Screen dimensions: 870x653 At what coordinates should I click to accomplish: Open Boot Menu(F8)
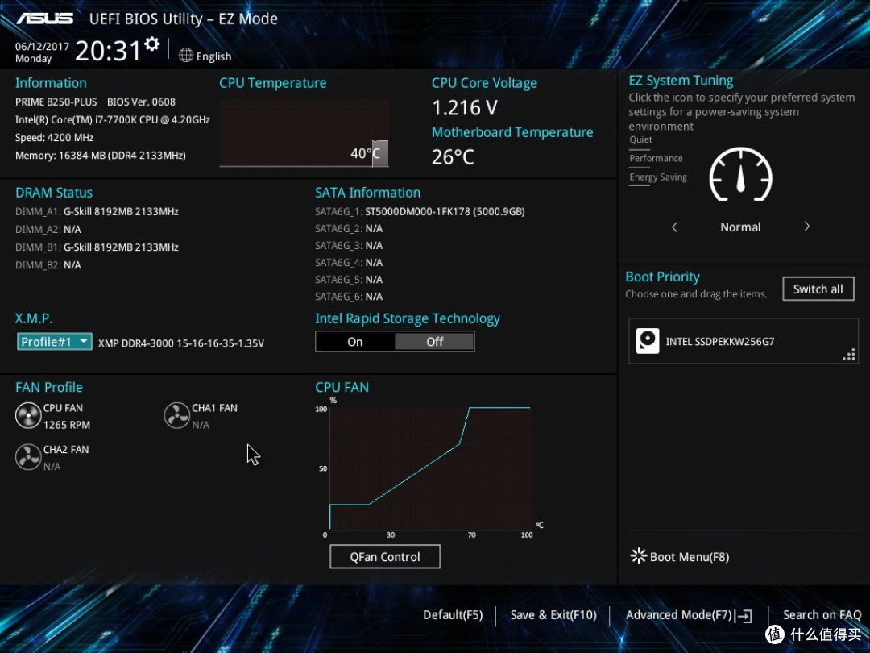[680, 556]
